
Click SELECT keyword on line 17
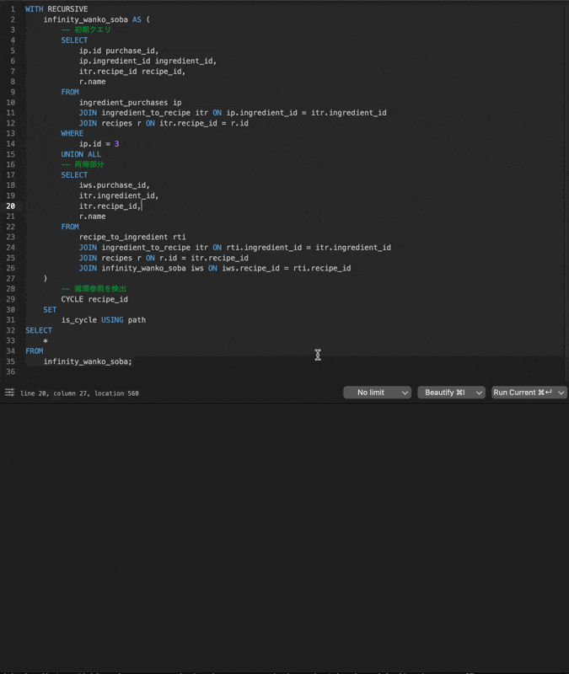74,175
